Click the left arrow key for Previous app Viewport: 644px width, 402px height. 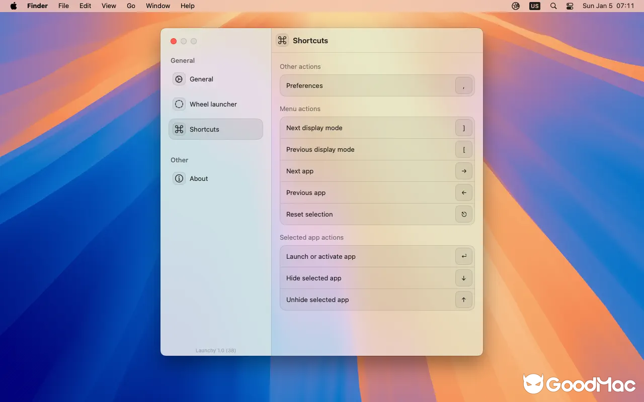[x=464, y=192]
